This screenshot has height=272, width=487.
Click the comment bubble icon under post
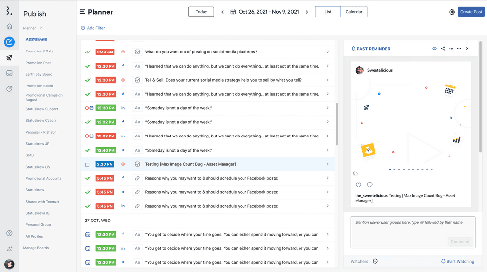coord(370,185)
